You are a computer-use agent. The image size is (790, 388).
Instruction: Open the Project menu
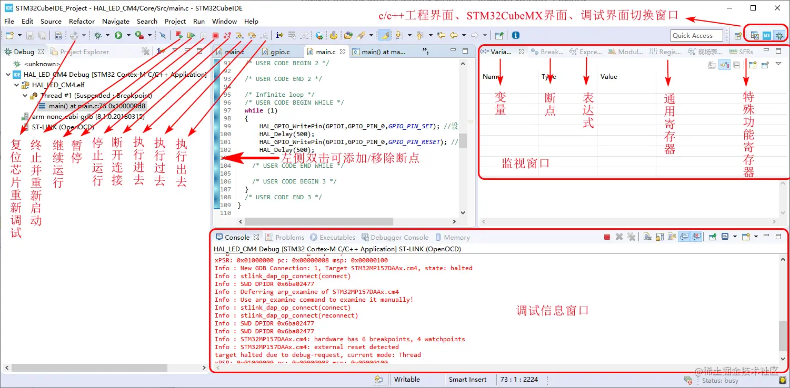click(175, 21)
